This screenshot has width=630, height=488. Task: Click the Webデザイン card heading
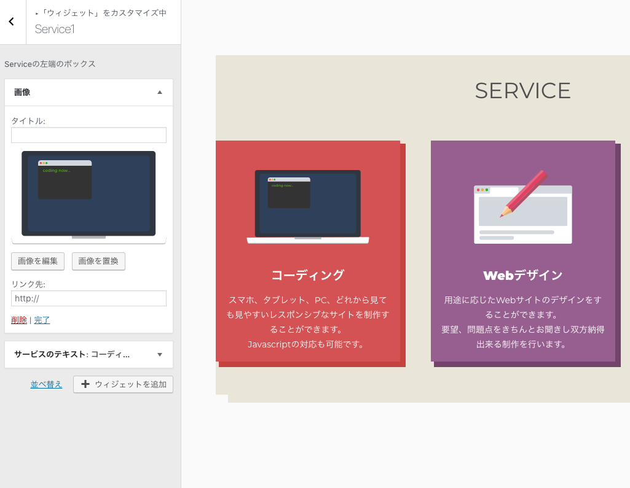[x=522, y=275]
